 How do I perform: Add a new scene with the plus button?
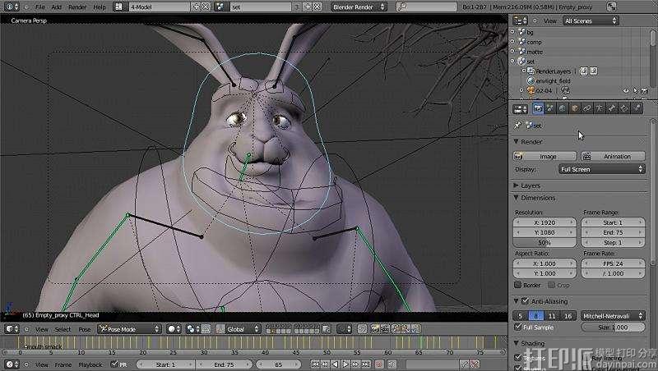pos(308,7)
